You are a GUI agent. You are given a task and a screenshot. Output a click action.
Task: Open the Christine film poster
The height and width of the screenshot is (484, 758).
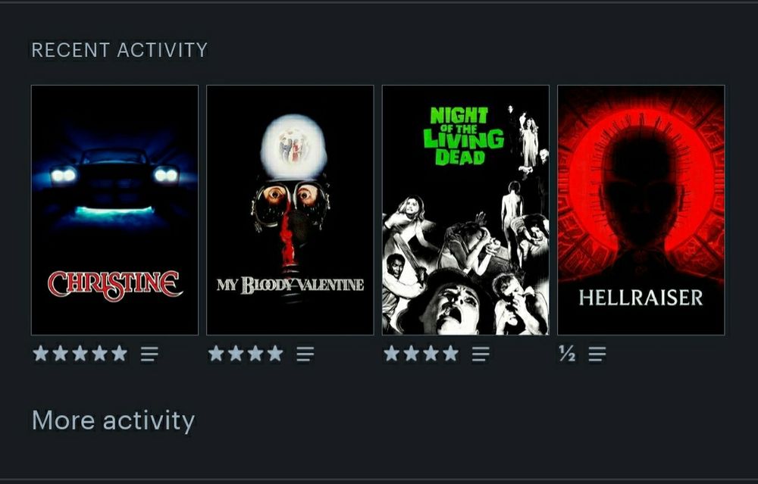(114, 210)
